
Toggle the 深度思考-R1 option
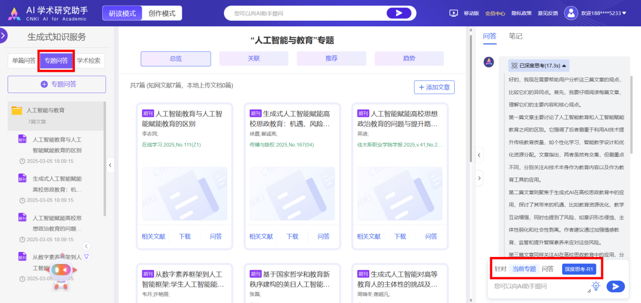click(x=579, y=269)
